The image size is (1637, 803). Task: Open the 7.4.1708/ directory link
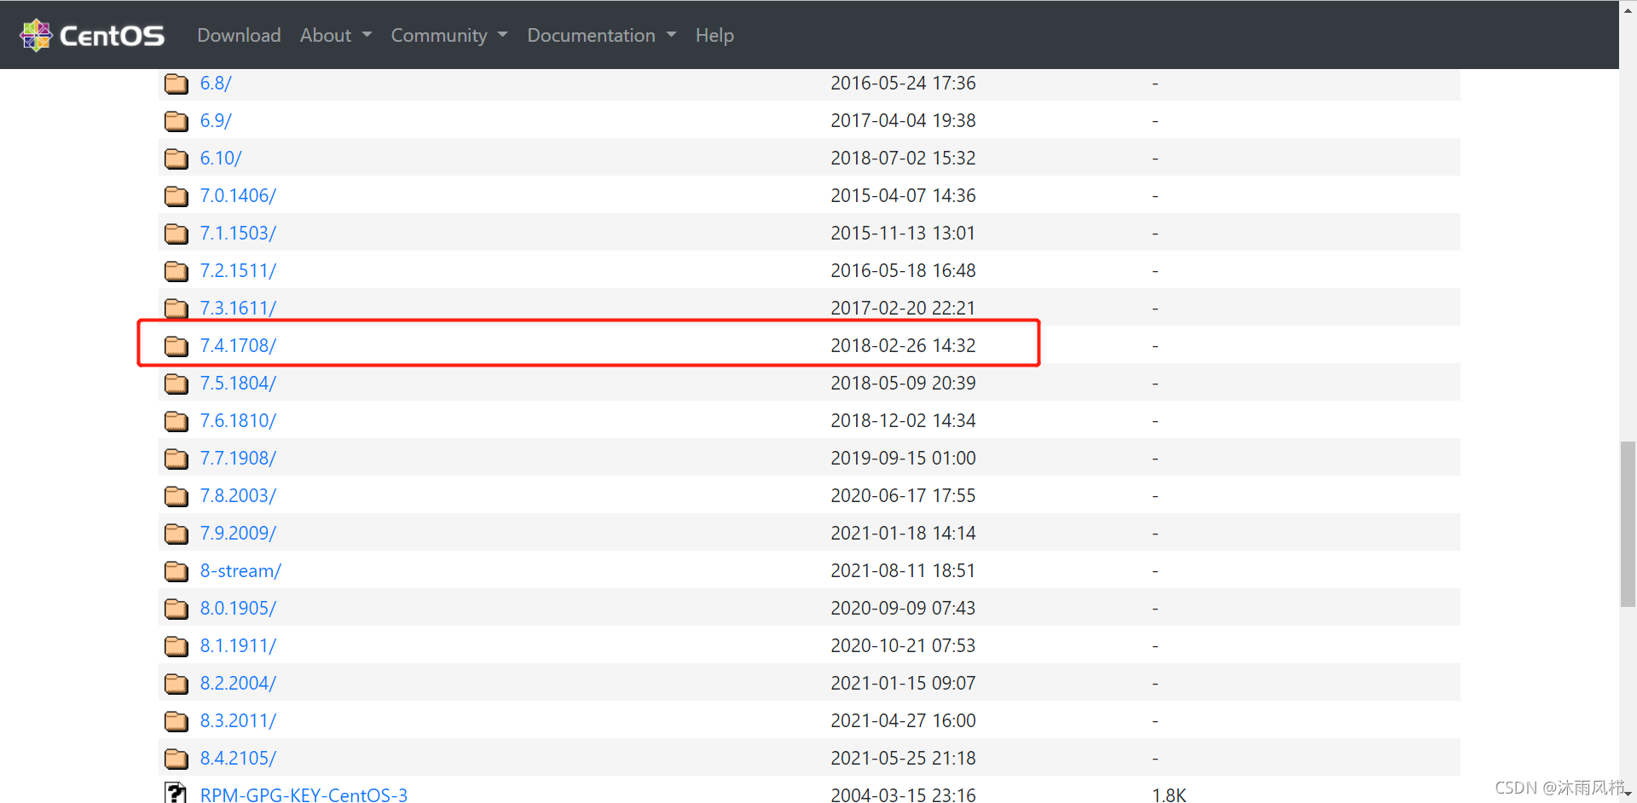point(238,345)
